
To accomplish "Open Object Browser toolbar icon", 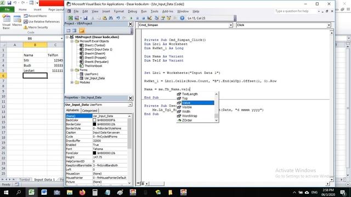I will click(169, 18).
